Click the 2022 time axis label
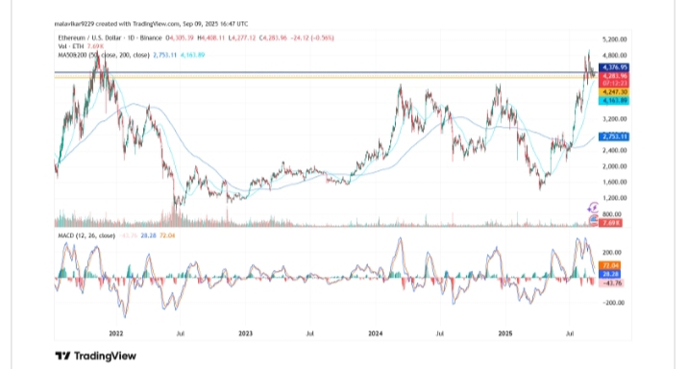Image resolution: width=688 pixels, height=369 pixels. tap(116, 333)
